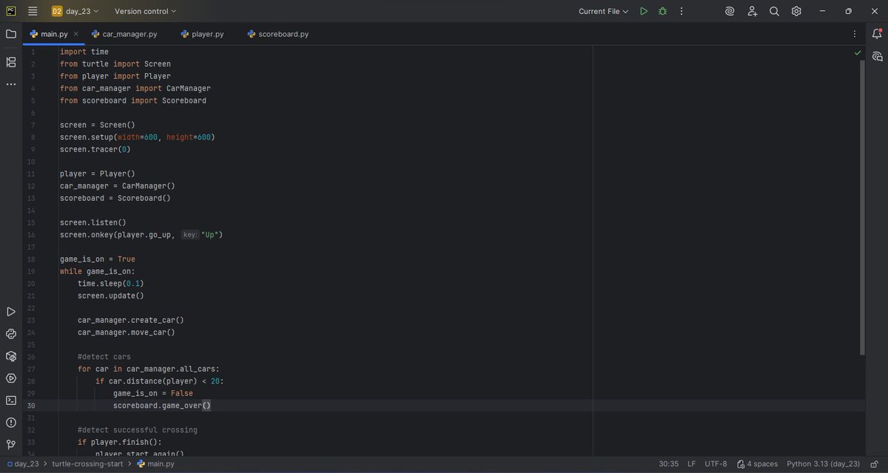The width and height of the screenshot is (888, 473).
Task: Show more tool windows ellipsis in left sidebar
Action: click(10, 84)
